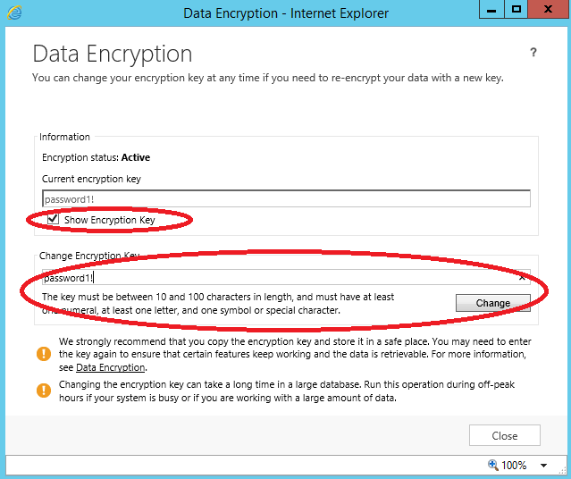The height and width of the screenshot is (479, 571).
Task: Focus the Change Encryption Key text field
Action: coord(277,278)
